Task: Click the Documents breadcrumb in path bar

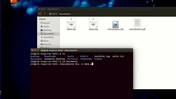Action: (65, 14)
